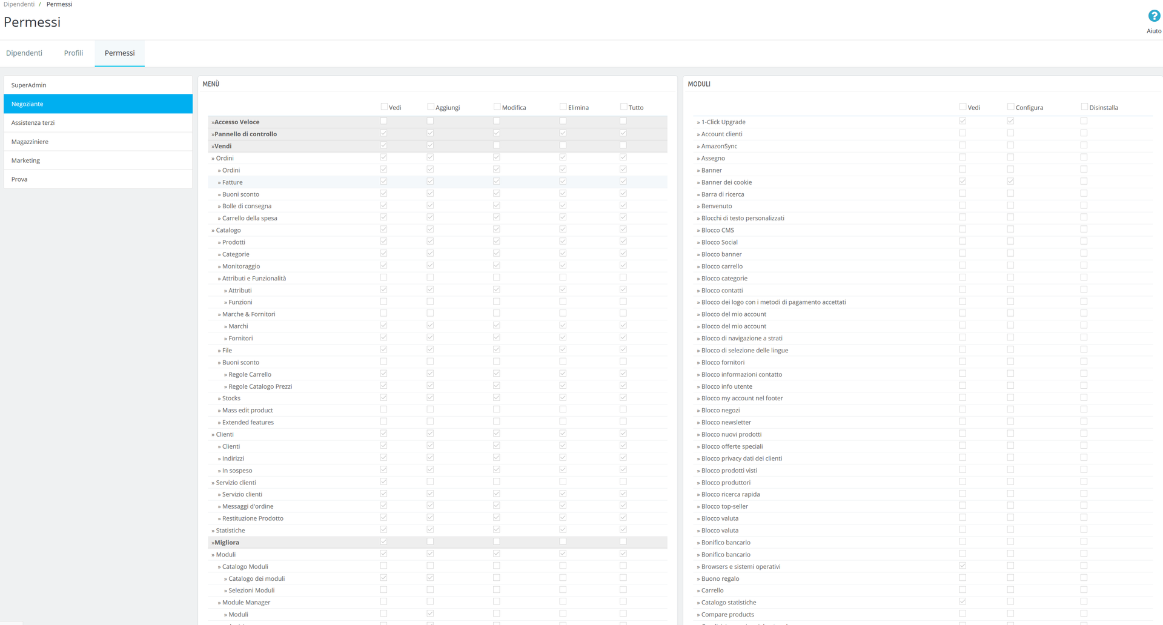Uncheck Aggiungi for Carrello della spesa

(x=430, y=217)
